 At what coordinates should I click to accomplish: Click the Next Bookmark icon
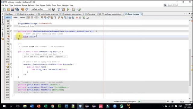(x=62, y=18)
